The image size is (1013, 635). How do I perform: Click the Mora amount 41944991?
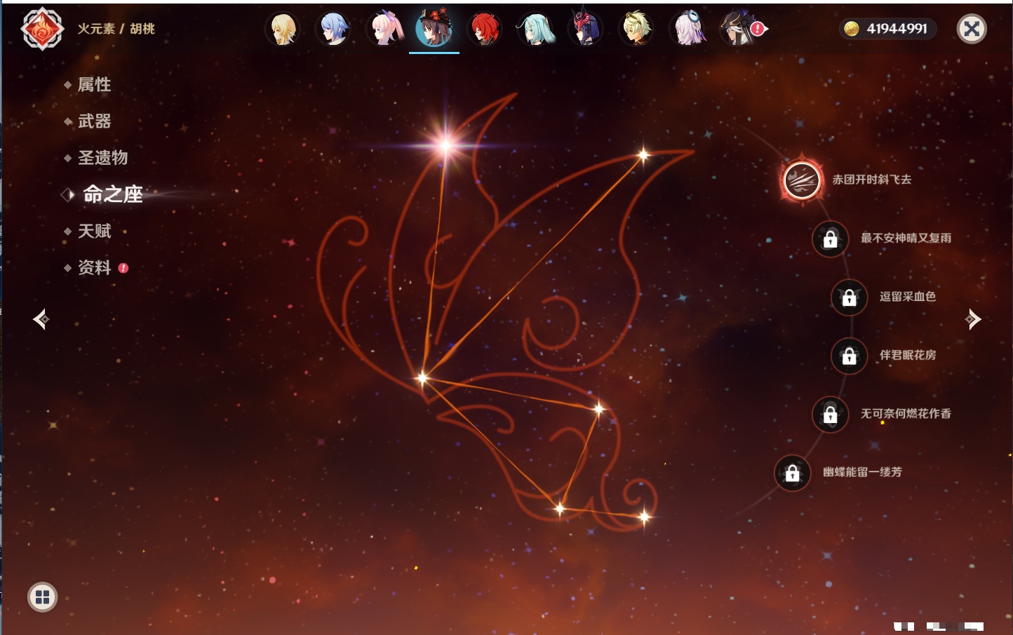tap(897, 29)
